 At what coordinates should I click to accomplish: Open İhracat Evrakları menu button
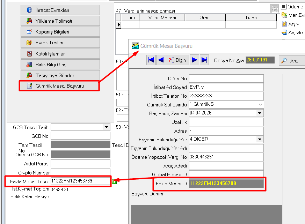[60, 10]
